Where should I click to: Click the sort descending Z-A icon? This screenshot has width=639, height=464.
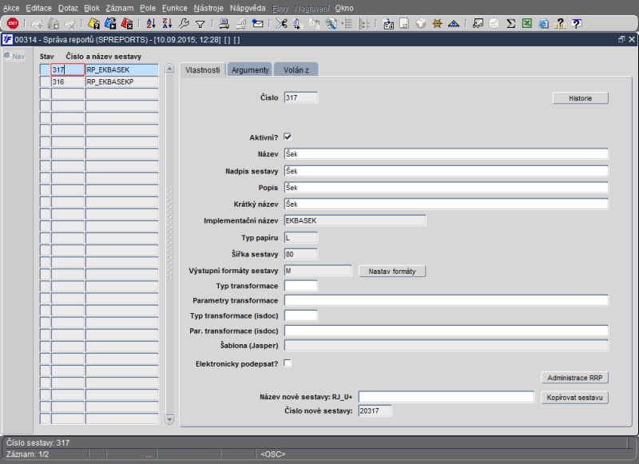pyautogui.click(x=167, y=24)
